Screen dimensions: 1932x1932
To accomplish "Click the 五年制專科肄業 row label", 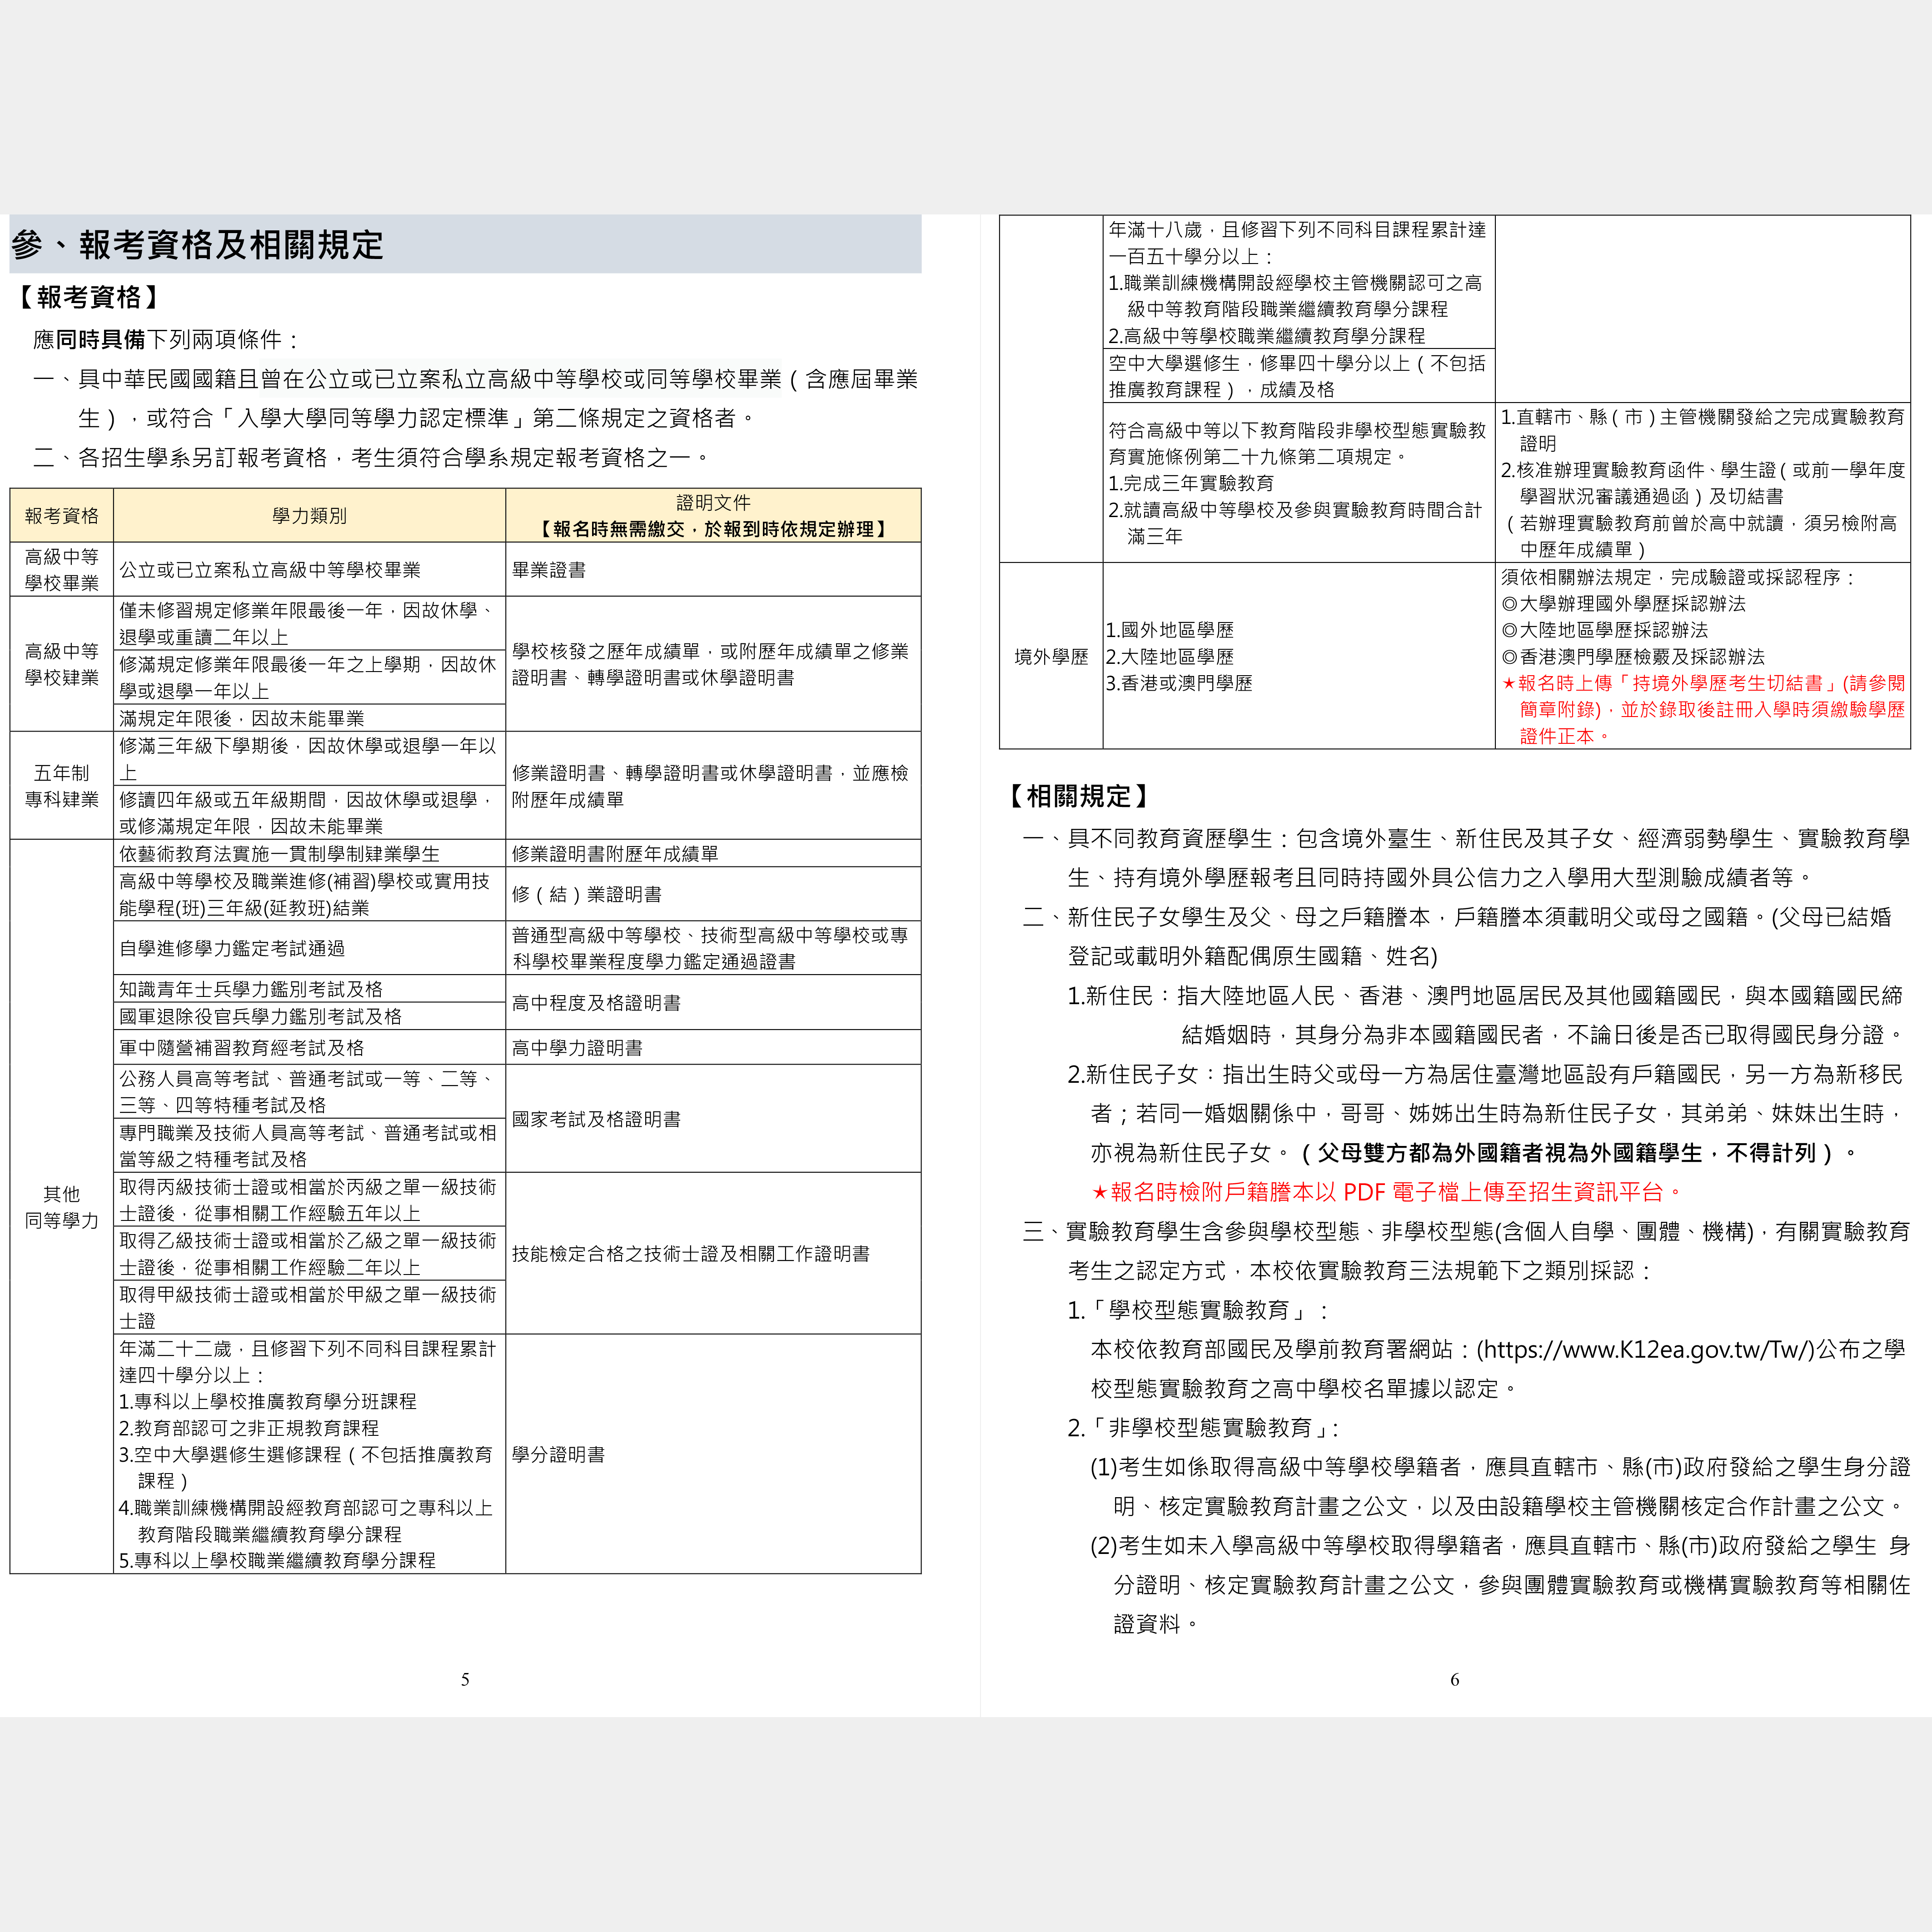I will click(61, 786).
